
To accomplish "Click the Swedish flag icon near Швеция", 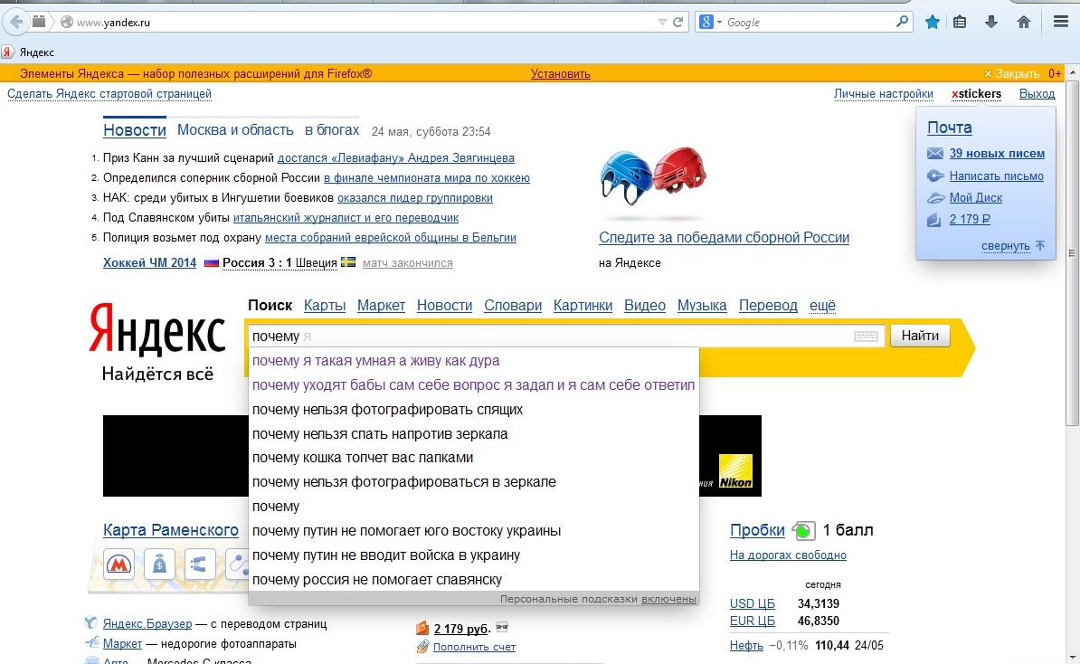I will tap(348, 261).
